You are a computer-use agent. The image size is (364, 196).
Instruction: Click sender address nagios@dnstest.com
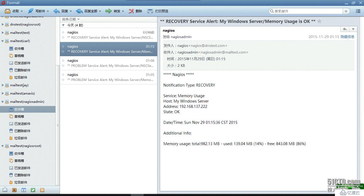[208, 46]
